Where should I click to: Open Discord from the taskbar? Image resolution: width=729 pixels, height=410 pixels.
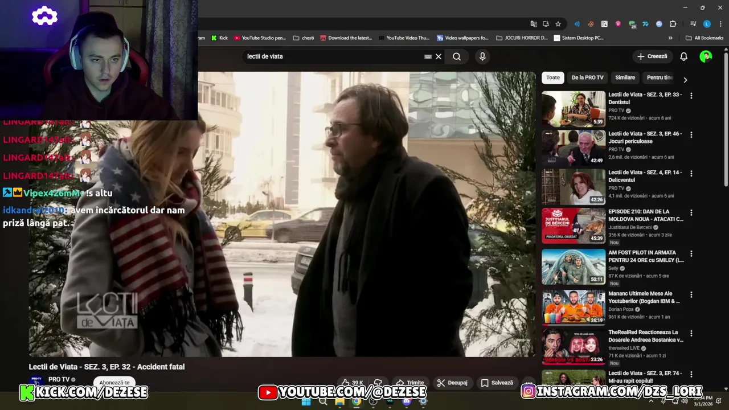407,401
